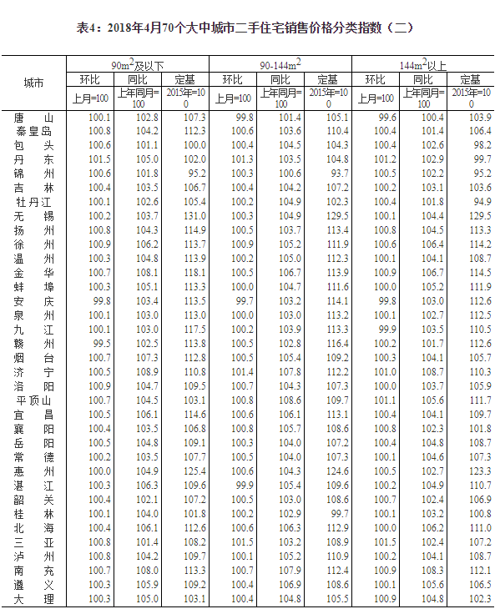The image size is (500, 614).
Task: Click the 90m²及以下 group header
Action: (137, 64)
